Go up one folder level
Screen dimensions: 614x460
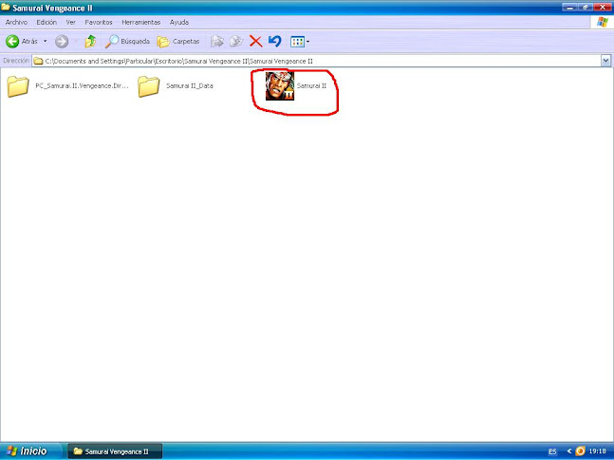(x=90, y=41)
